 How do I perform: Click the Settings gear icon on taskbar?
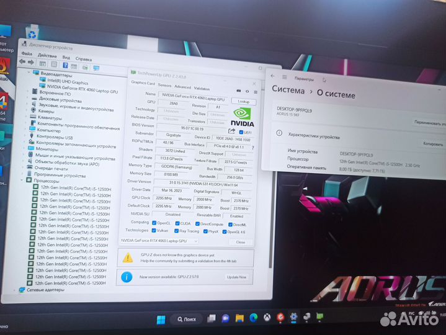[293, 316]
